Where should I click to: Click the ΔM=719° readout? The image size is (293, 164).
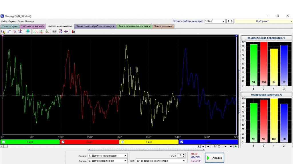pos(196,161)
